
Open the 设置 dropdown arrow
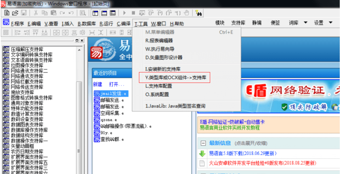330,23
